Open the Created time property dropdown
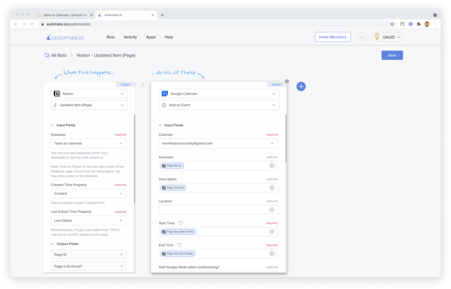This screenshot has width=451, height=289. pos(89,194)
